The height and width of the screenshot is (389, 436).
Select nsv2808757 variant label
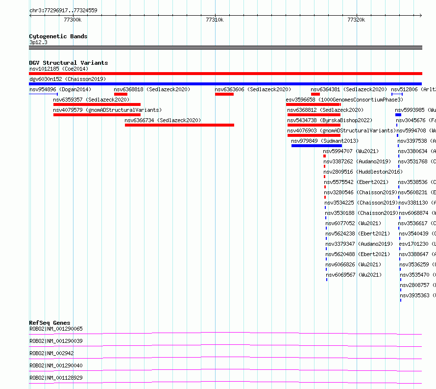[418, 285]
